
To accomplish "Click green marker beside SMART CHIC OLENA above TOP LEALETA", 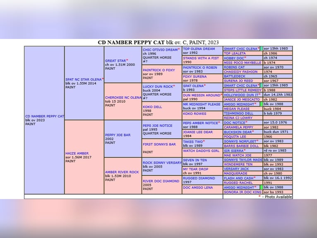I will [261, 49].
